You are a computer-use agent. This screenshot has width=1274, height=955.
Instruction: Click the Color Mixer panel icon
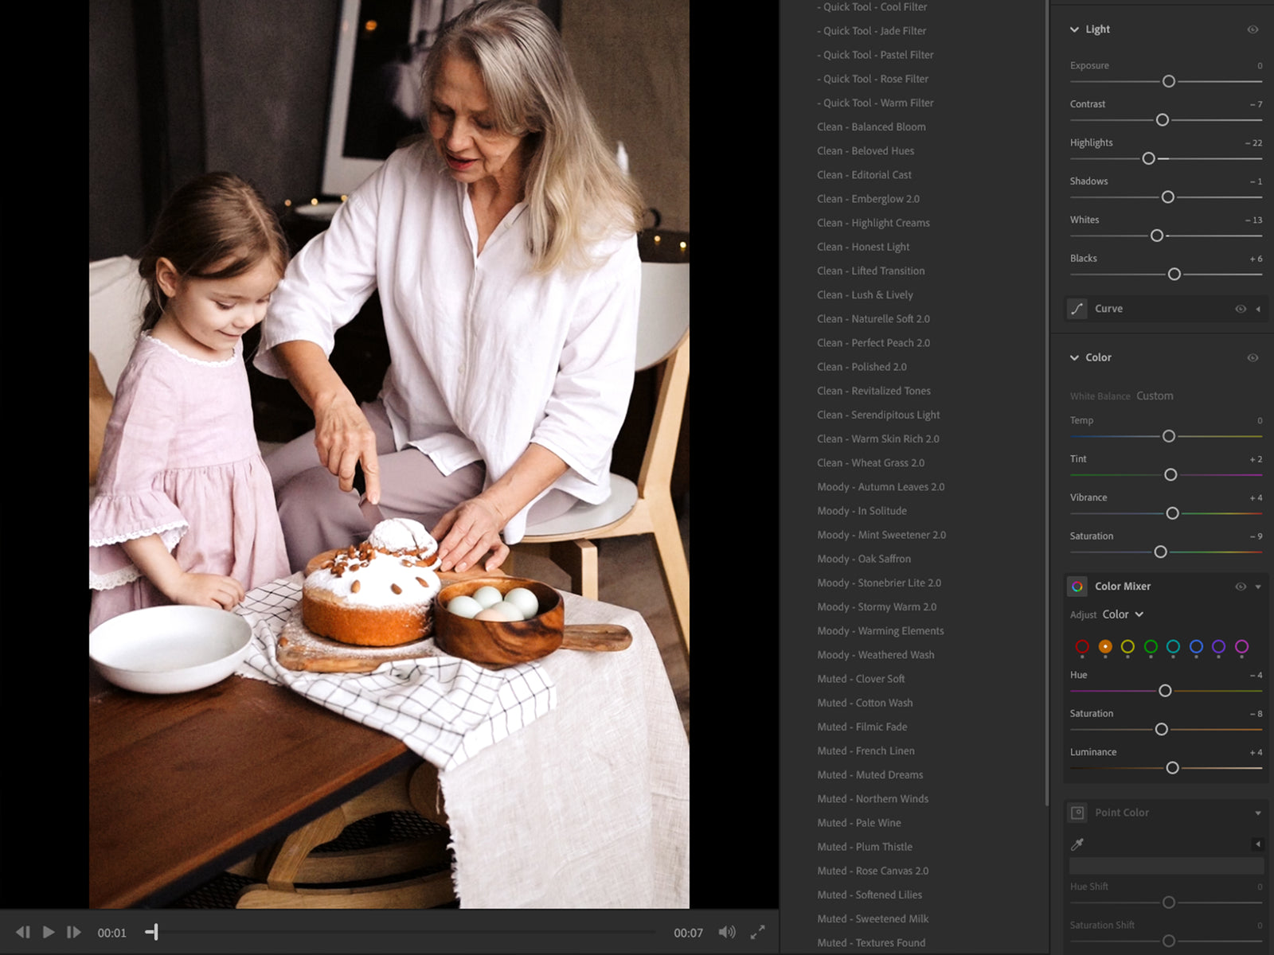pos(1079,586)
